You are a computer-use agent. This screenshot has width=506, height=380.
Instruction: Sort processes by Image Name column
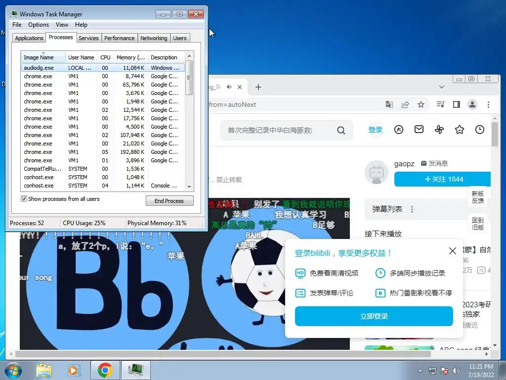[x=43, y=57]
